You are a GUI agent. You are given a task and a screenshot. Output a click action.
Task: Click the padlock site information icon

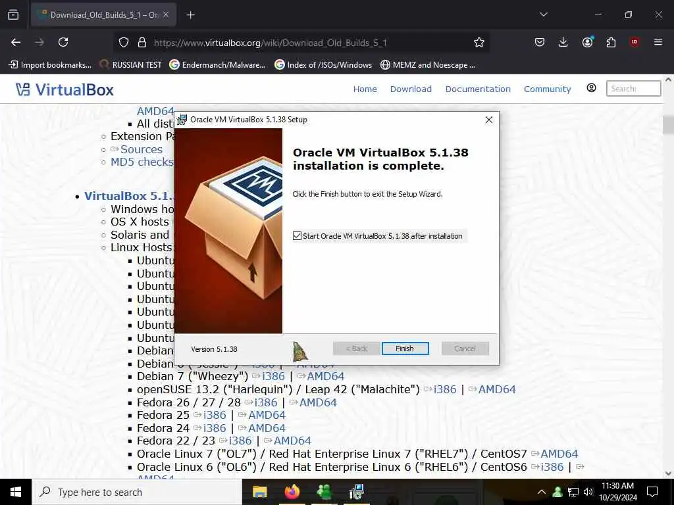click(x=142, y=42)
